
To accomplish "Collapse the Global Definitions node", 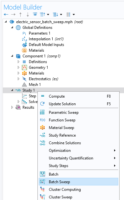I will [x=12, y=28].
